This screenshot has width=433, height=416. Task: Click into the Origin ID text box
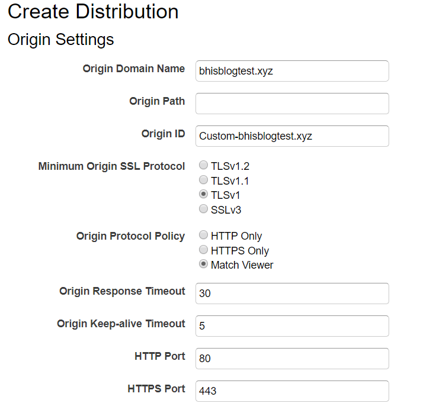pyautogui.click(x=292, y=136)
